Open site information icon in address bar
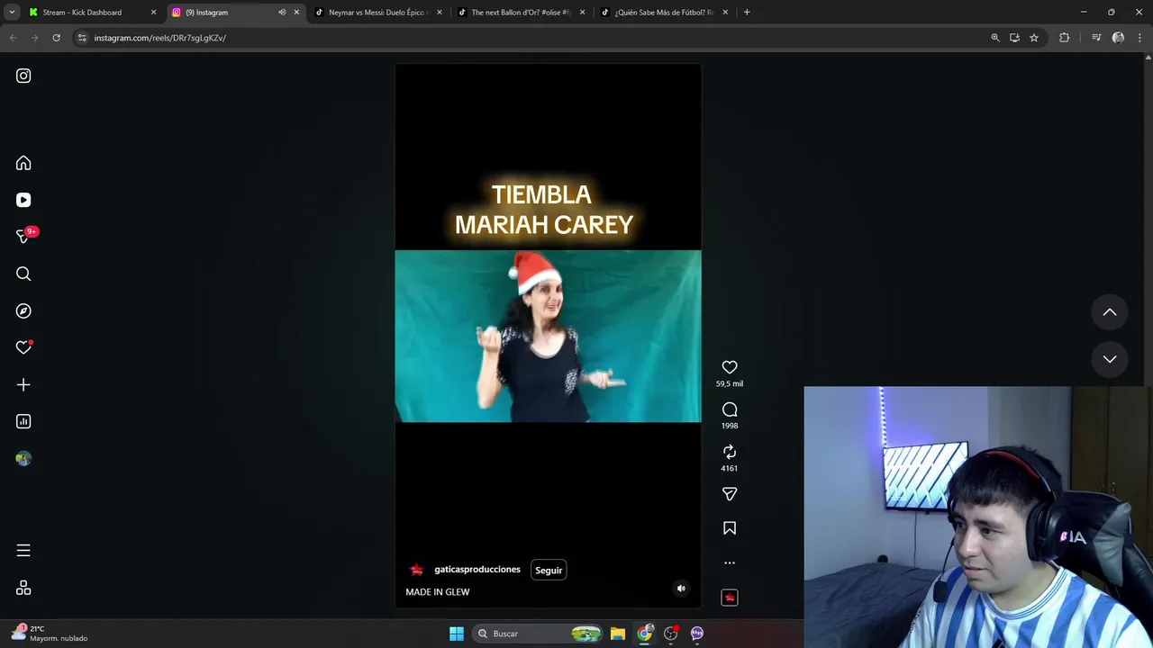 pyautogui.click(x=82, y=38)
